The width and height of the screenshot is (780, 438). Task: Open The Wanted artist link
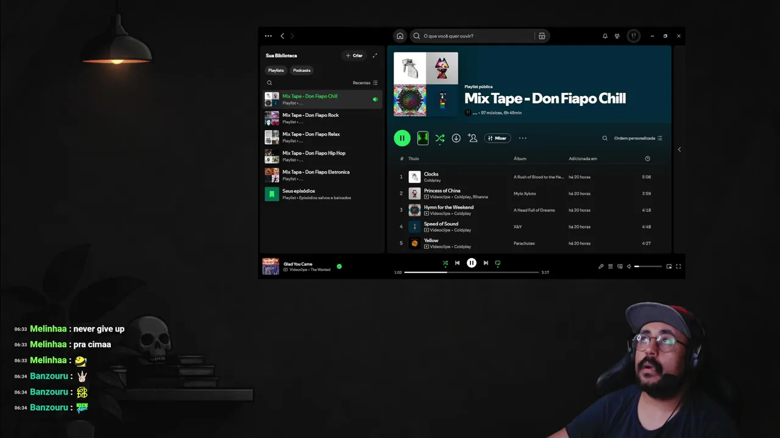(321, 269)
